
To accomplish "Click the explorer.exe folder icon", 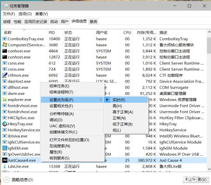I will pos(4,100).
